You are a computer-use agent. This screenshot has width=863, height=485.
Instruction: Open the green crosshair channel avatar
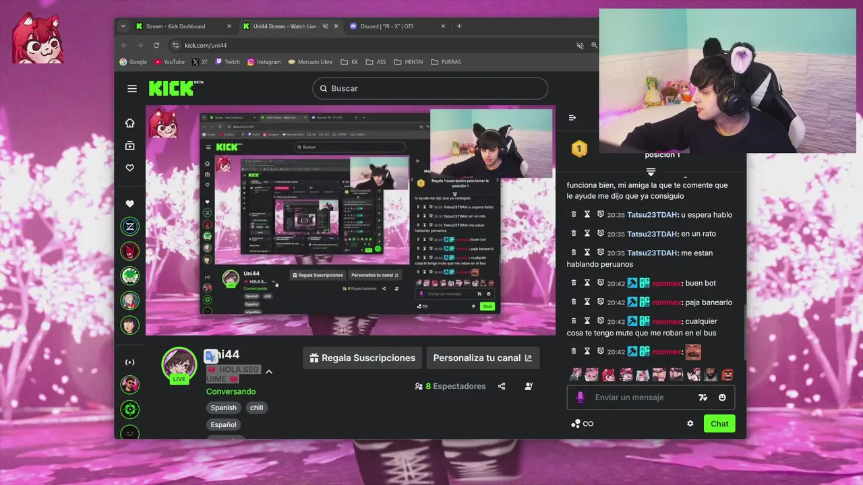pyautogui.click(x=130, y=409)
